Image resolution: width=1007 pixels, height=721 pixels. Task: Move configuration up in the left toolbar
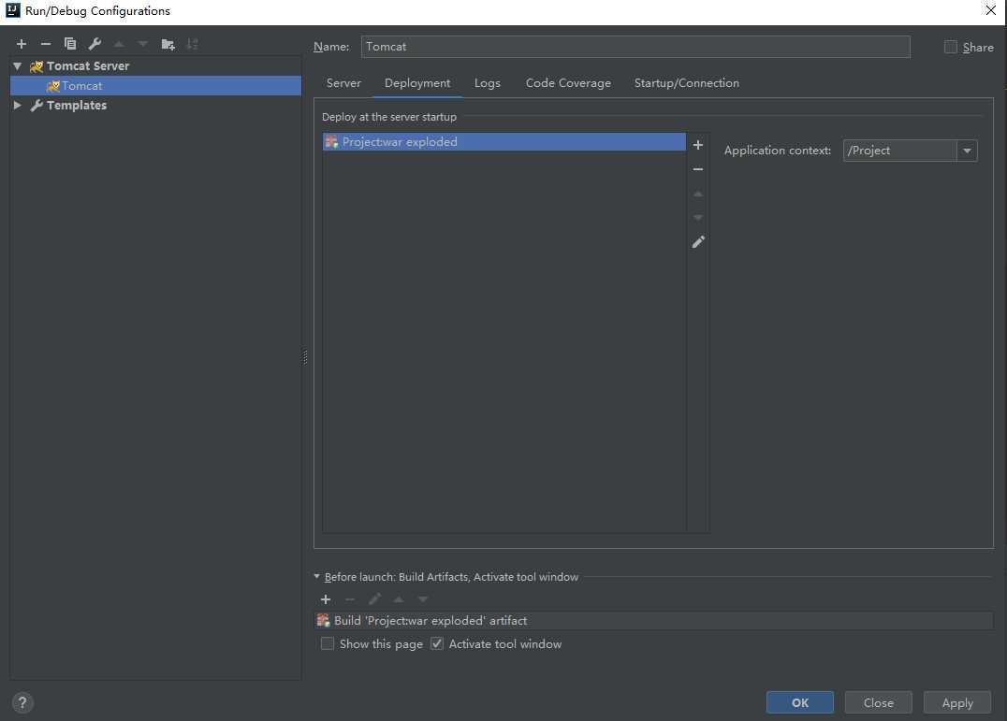tap(119, 44)
